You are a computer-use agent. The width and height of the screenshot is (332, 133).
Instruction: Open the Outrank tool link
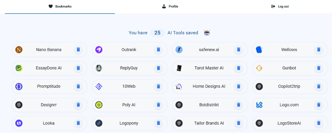tap(129, 50)
